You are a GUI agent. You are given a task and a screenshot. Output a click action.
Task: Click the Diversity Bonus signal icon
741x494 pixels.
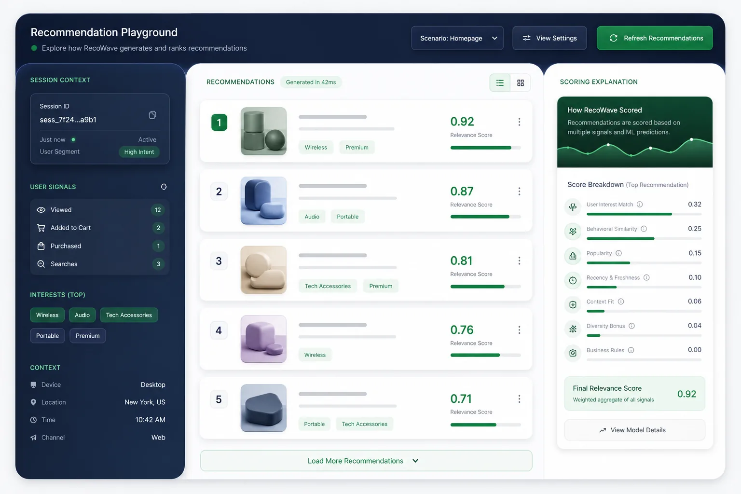573,329
